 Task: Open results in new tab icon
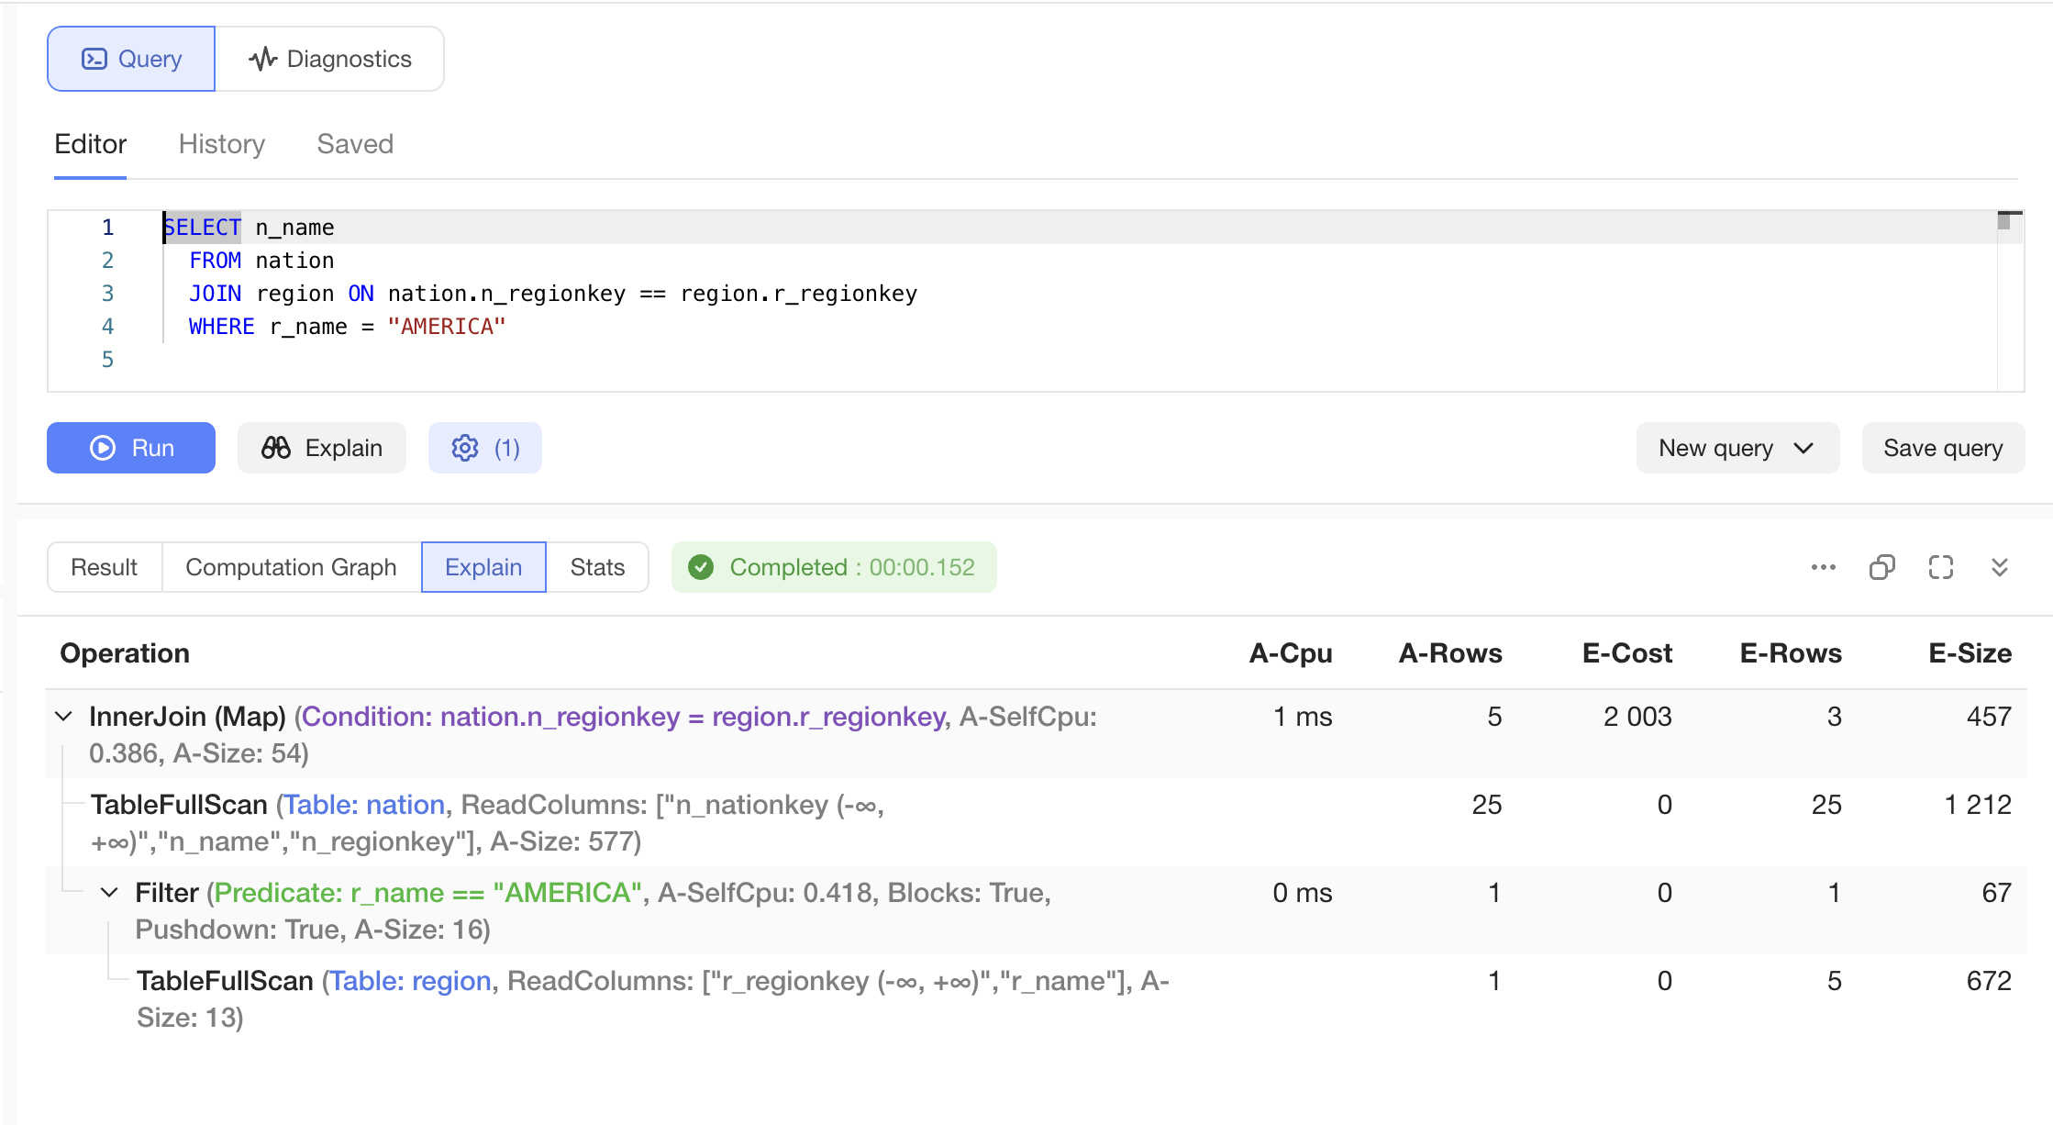[x=1881, y=567]
